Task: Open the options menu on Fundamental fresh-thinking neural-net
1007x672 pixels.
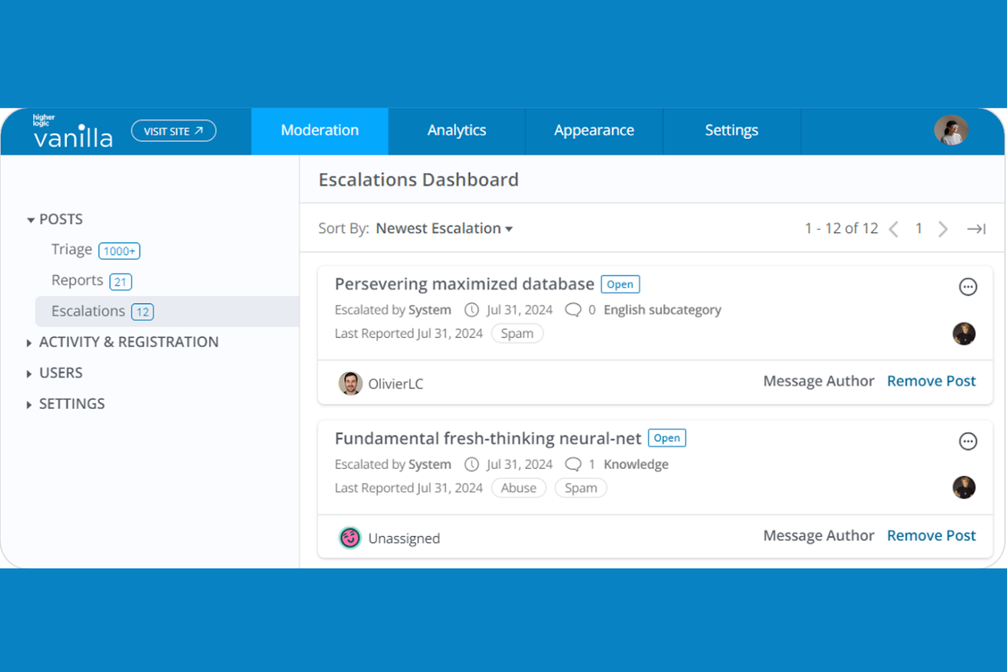Action: pyautogui.click(x=968, y=441)
